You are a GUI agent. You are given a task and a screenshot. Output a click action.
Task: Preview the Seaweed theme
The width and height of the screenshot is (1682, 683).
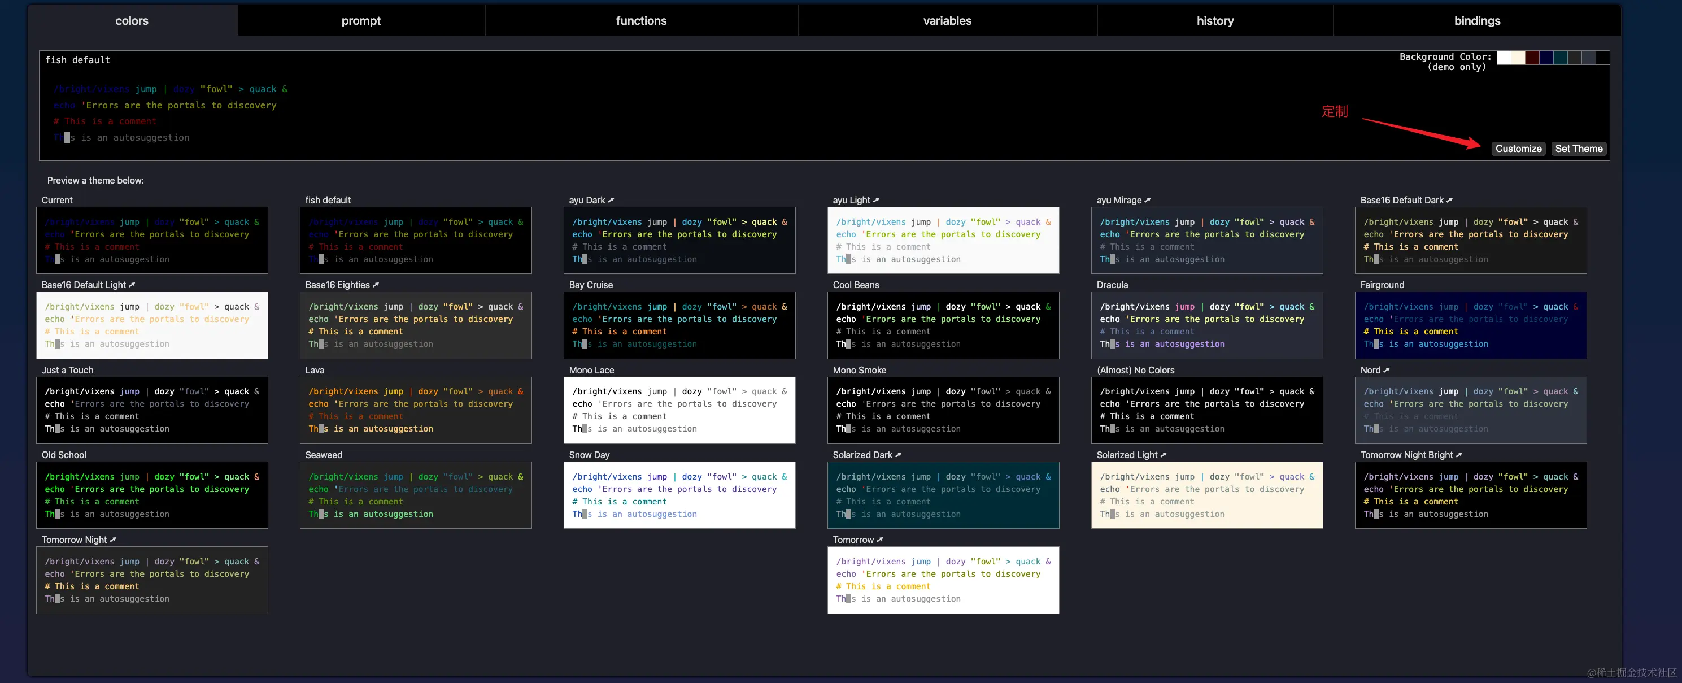click(x=416, y=495)
